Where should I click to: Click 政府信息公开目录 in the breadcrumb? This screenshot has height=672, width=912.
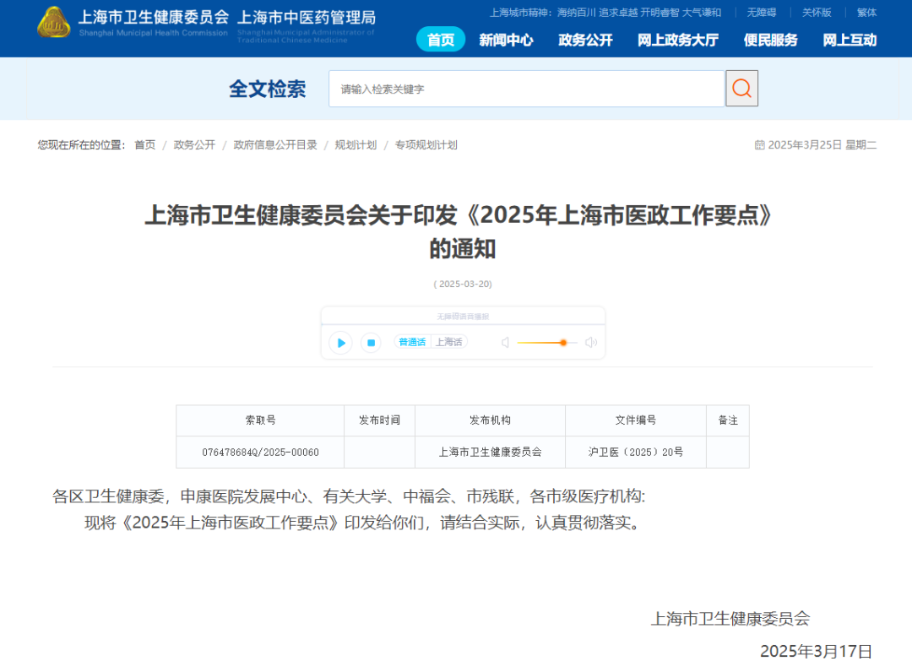(275, 145)
